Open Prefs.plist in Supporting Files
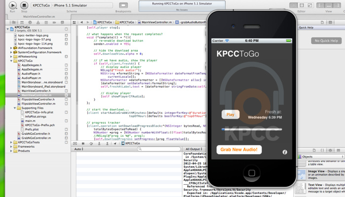This screenshot has width=345, height=197. point(32,129)
